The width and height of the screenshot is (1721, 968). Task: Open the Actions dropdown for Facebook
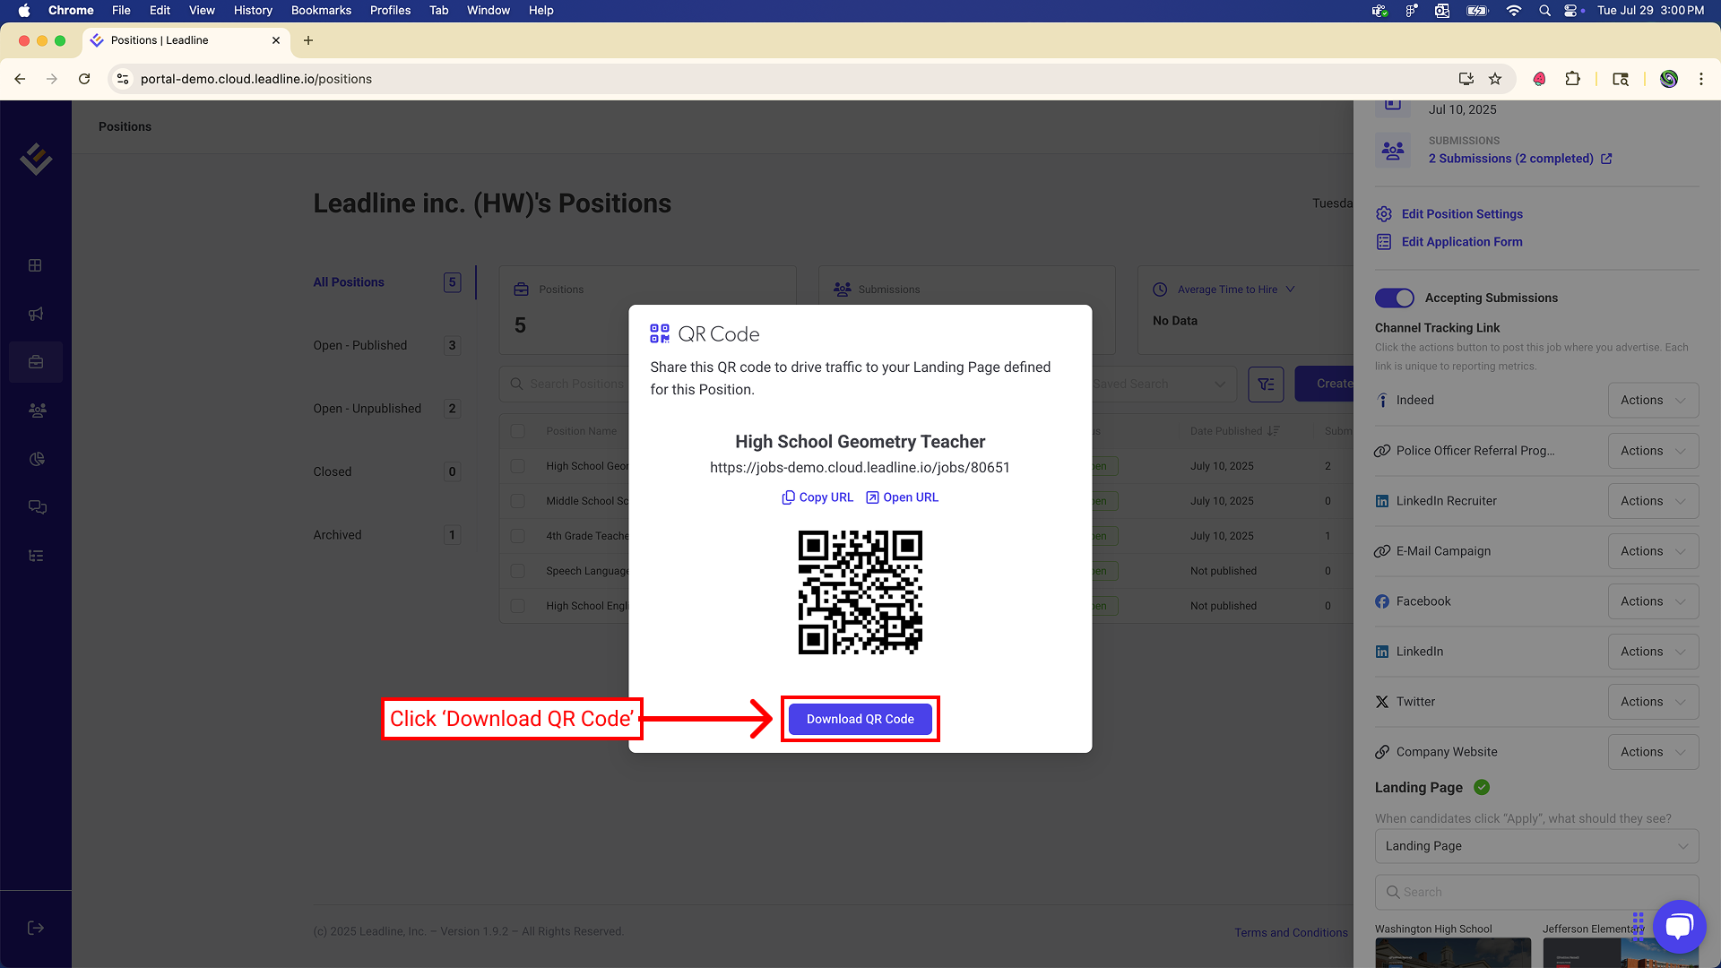(x=1653, y=601)
